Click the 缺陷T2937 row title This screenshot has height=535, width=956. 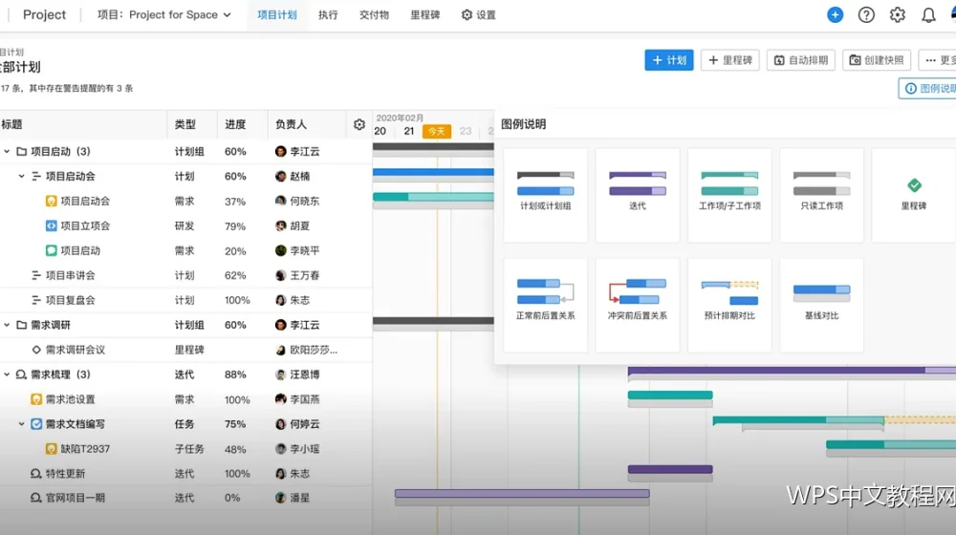coord(85,448)
